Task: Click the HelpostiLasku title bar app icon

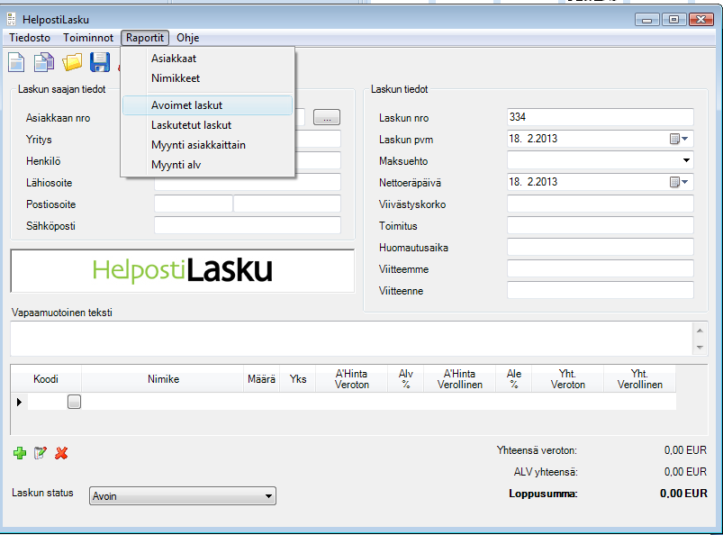Action: click(12, 20)
